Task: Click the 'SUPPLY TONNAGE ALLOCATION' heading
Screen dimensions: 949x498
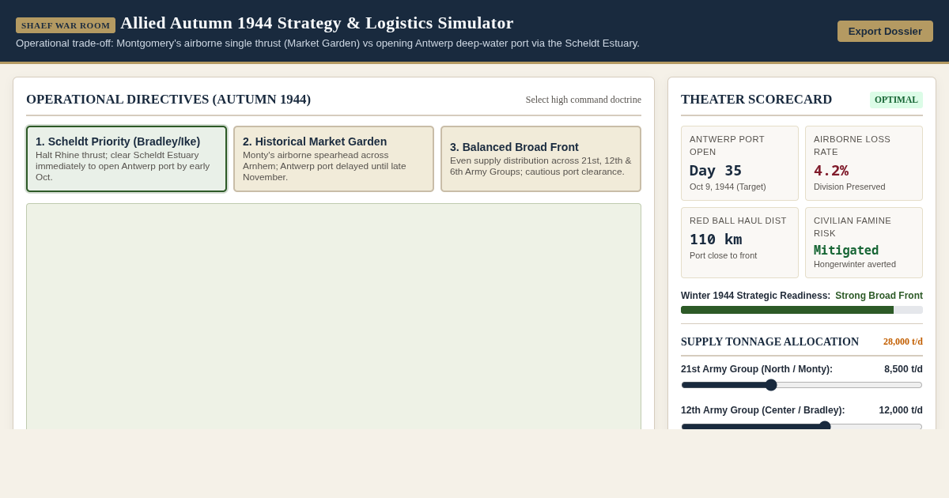Action: [769, 341]
